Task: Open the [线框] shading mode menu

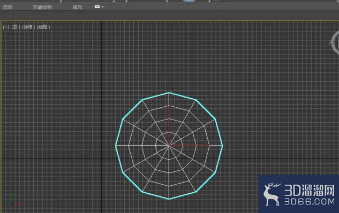Action: 43,27
